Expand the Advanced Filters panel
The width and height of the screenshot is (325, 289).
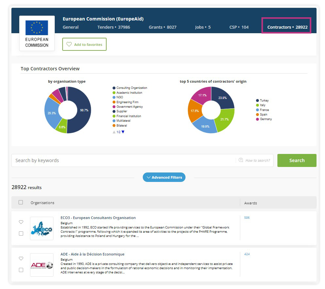tap(164, 177)
